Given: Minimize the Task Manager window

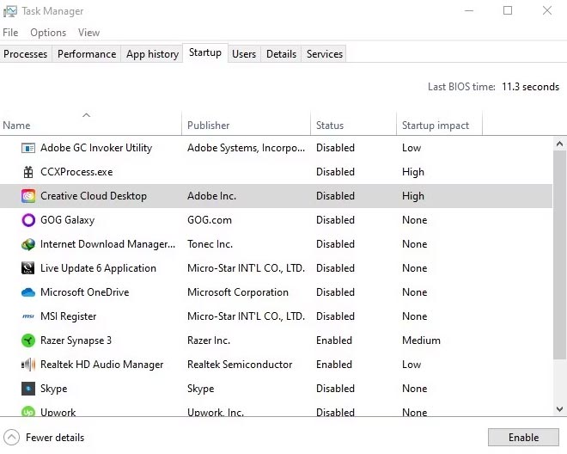Looking at the screenshot, I should 469,11.
